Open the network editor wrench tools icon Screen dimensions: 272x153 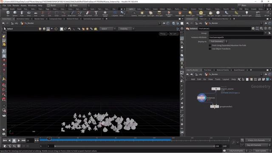pyautogui.click(x=239, y=79)
